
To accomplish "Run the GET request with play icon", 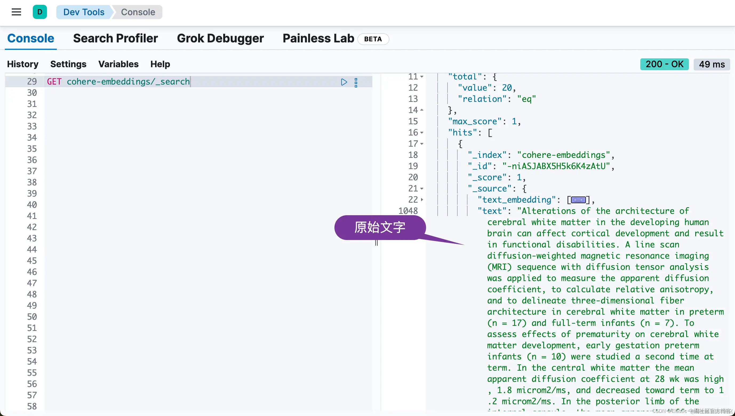I will pyautogui.click(x=344, y=82).
